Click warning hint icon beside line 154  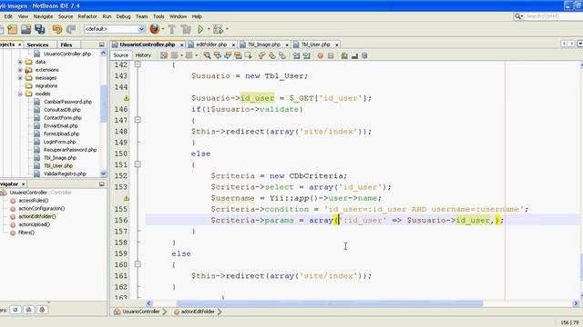127,198
